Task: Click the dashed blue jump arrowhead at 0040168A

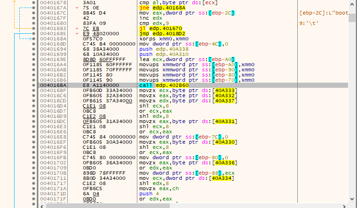Action: click(30, 39)
